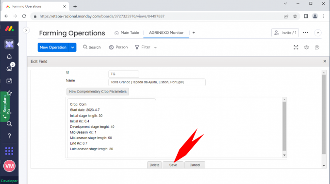The image size is (330, 184).
Task: Open the help question mark
Action: 9,136
